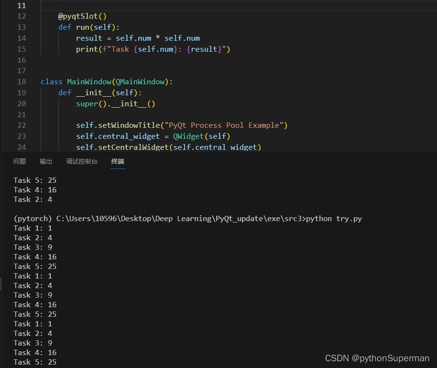Click the Task 2: 4 output following Task 4: 16
The width and height of the screenshot is (437, 368).
coord(33,200)
